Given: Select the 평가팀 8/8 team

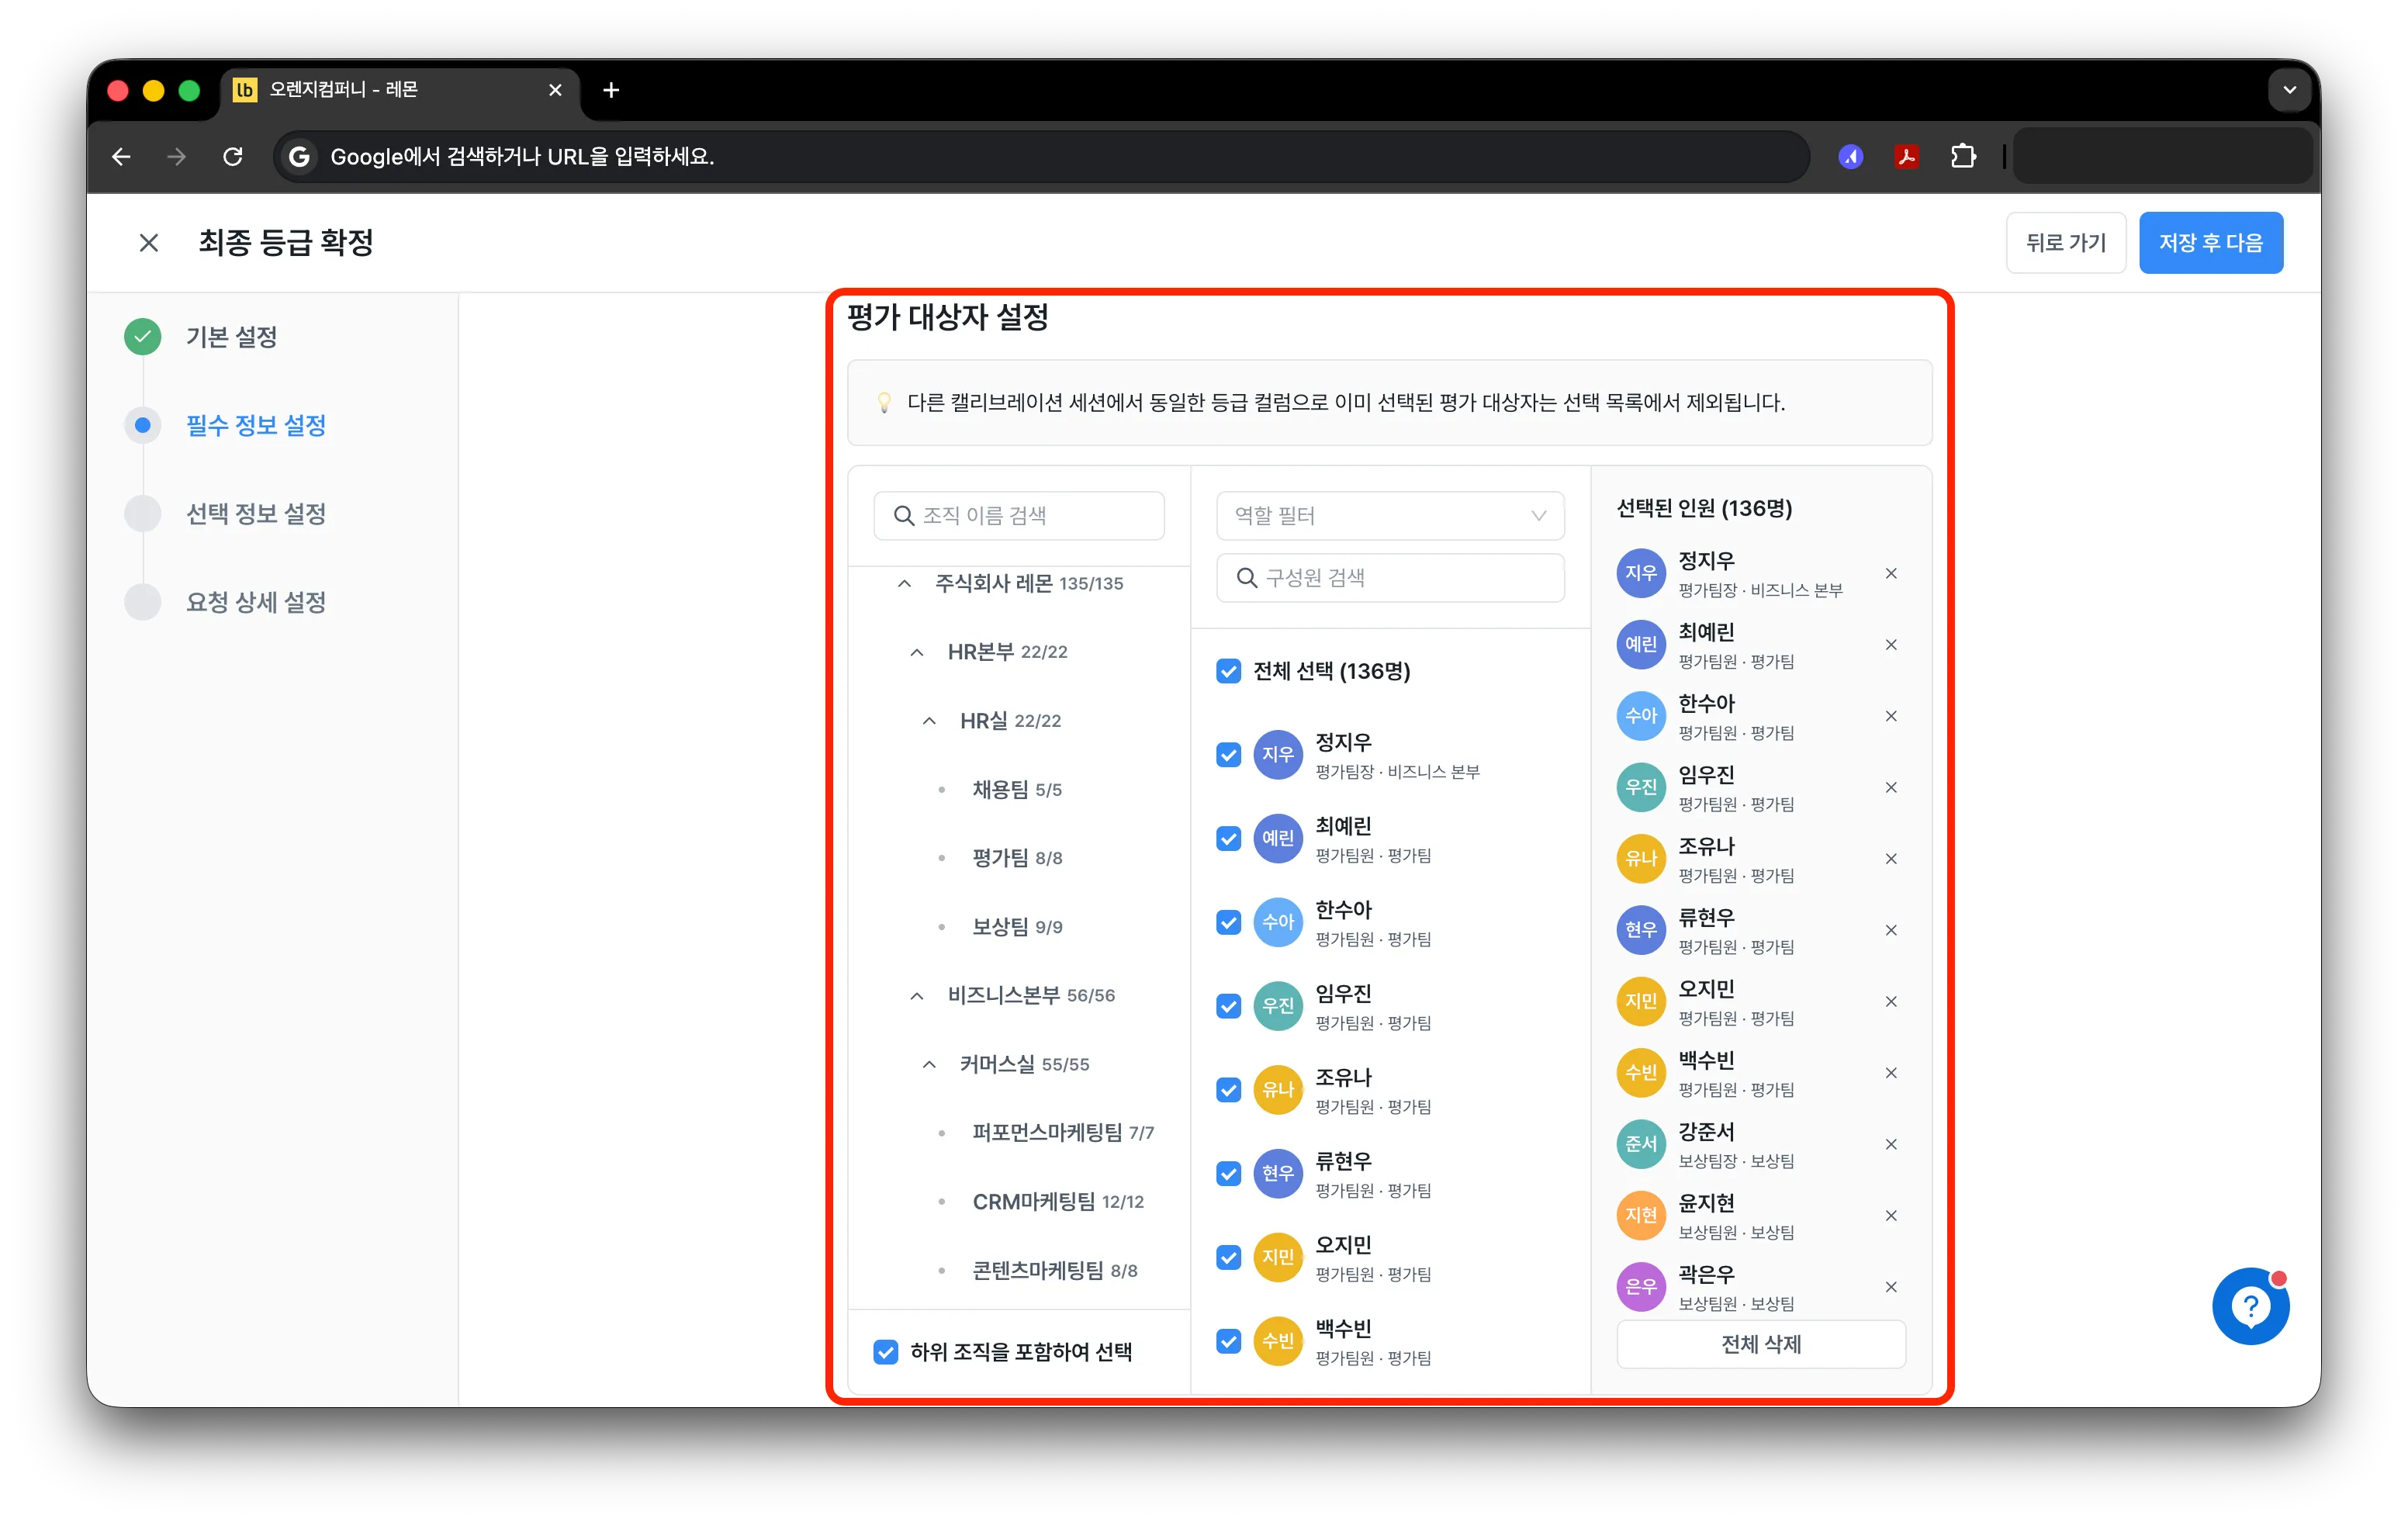Looking at the screenshot, I should (1017, 858).
